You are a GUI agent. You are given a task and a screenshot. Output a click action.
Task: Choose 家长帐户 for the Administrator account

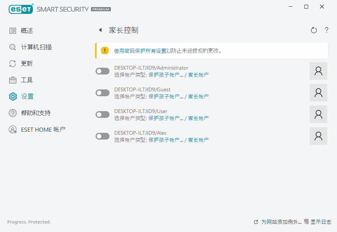198,75
